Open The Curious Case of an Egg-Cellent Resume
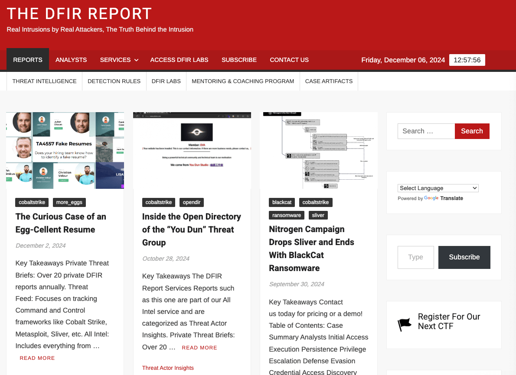Screen dimensions: 516x375 tap(61, 223)
